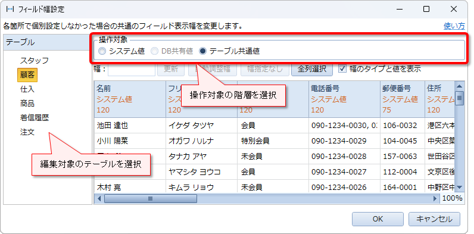
Task: Select 顧客 in the table list
Action: tap(27, 75)
